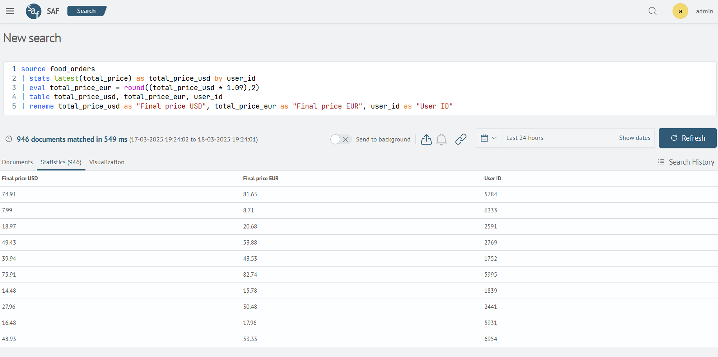
Task: Select user ID 2591 cell
Action: pyautogui.click(x=491, y=227)
